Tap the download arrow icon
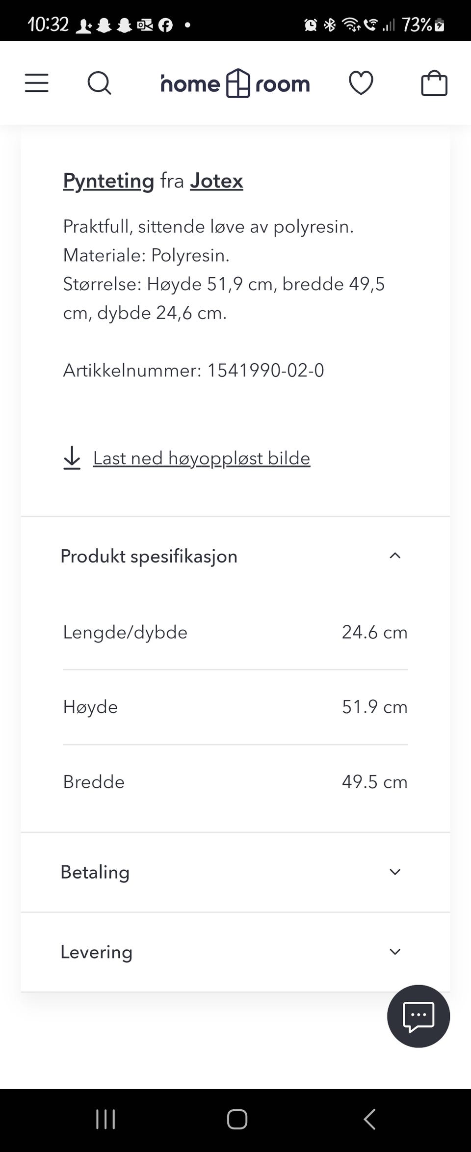This screenshot has width=471, height=1152. tap(72, 458)
